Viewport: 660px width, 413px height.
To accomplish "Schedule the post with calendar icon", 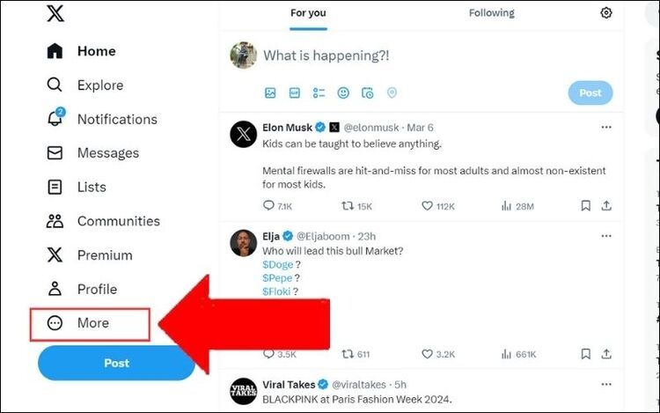I will [368, 92].
